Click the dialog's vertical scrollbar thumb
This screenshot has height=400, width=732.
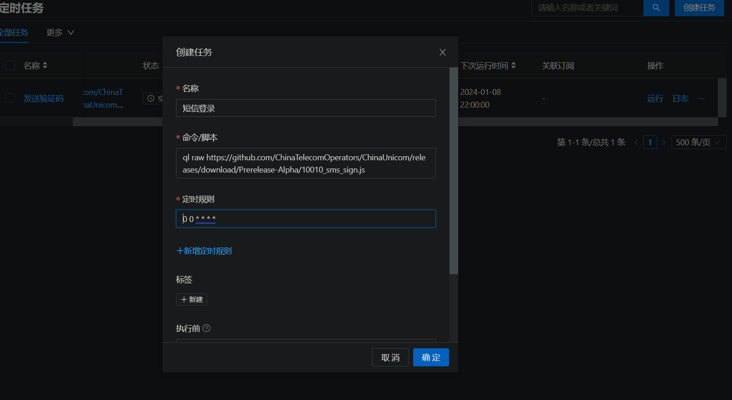(x=454, y=171)
